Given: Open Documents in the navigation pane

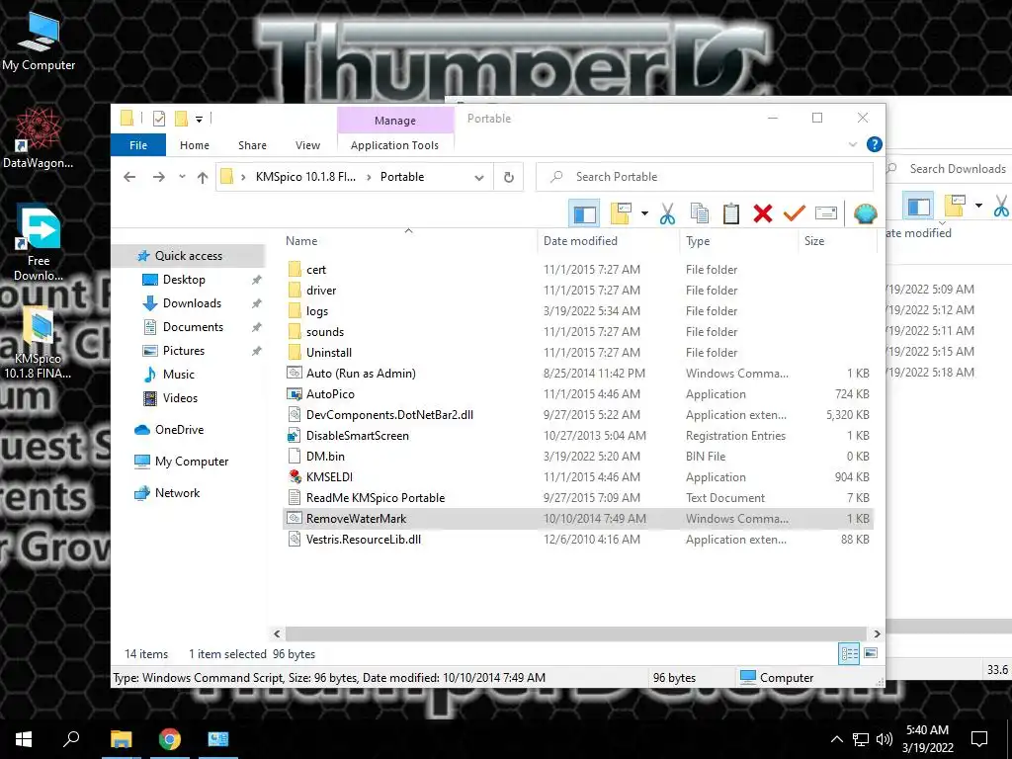Looking at the screenshot, I should coord(193,327).
